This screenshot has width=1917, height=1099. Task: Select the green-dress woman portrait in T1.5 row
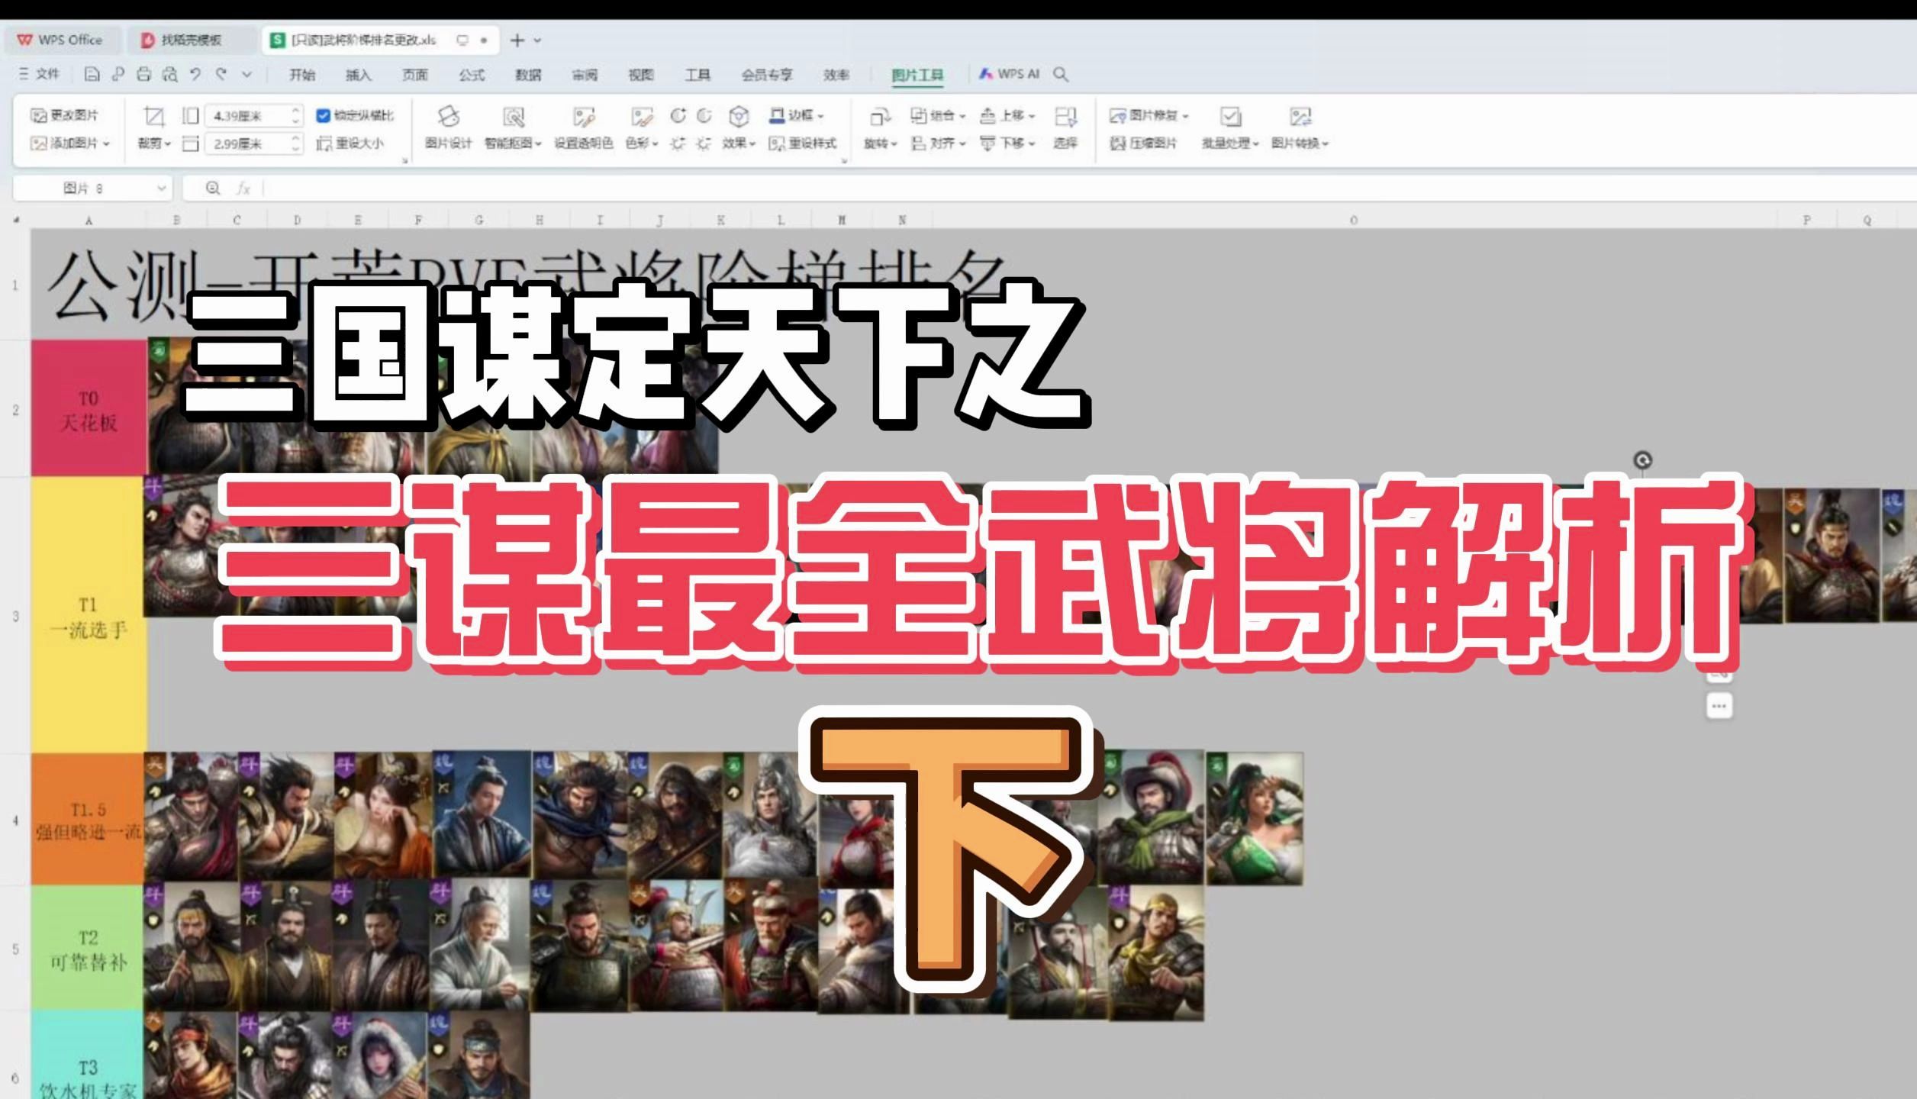point(1255,819)
